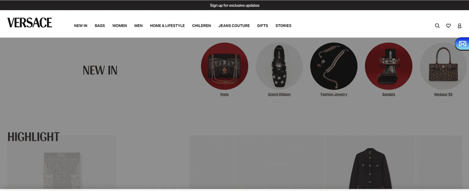
Task: Select the Sandals circle image
Action: (x=388, y=66)
